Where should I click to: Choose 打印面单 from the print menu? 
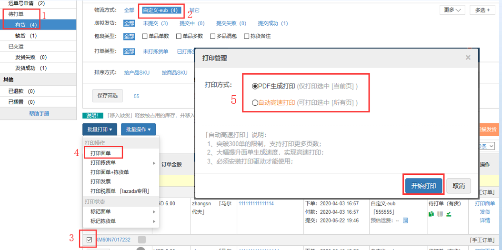[x=100, y=153]
